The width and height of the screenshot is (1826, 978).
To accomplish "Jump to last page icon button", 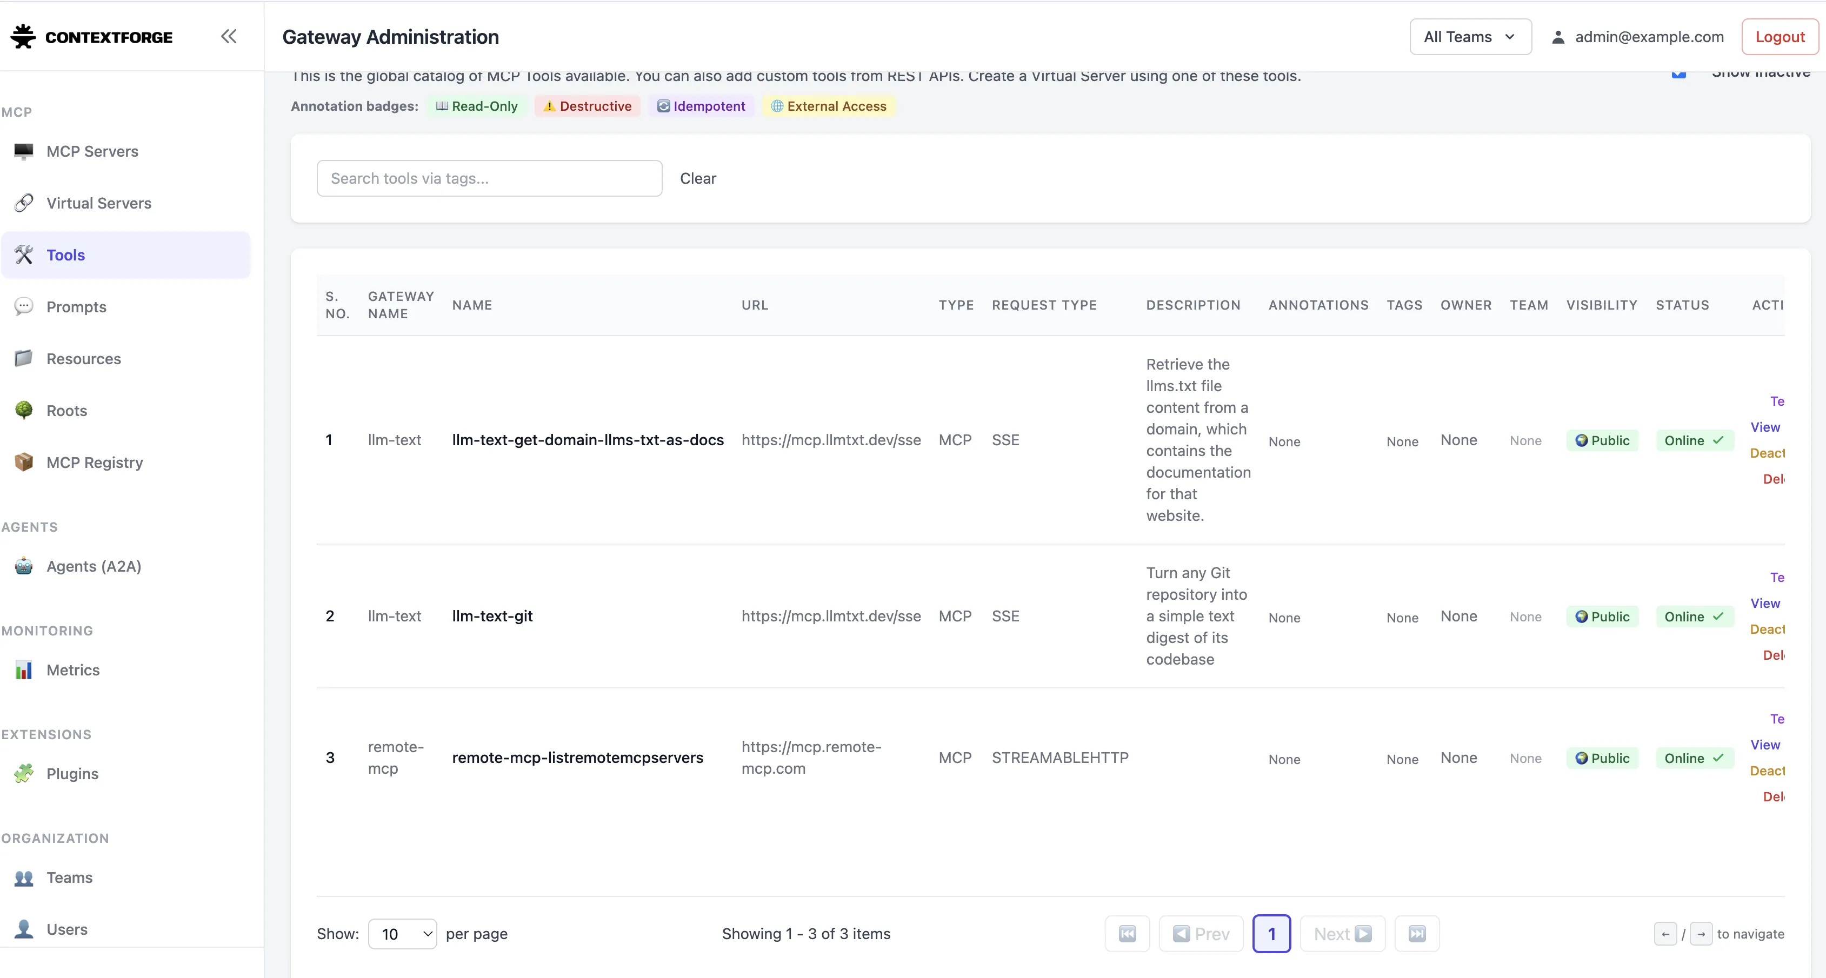I will 1416,933.
